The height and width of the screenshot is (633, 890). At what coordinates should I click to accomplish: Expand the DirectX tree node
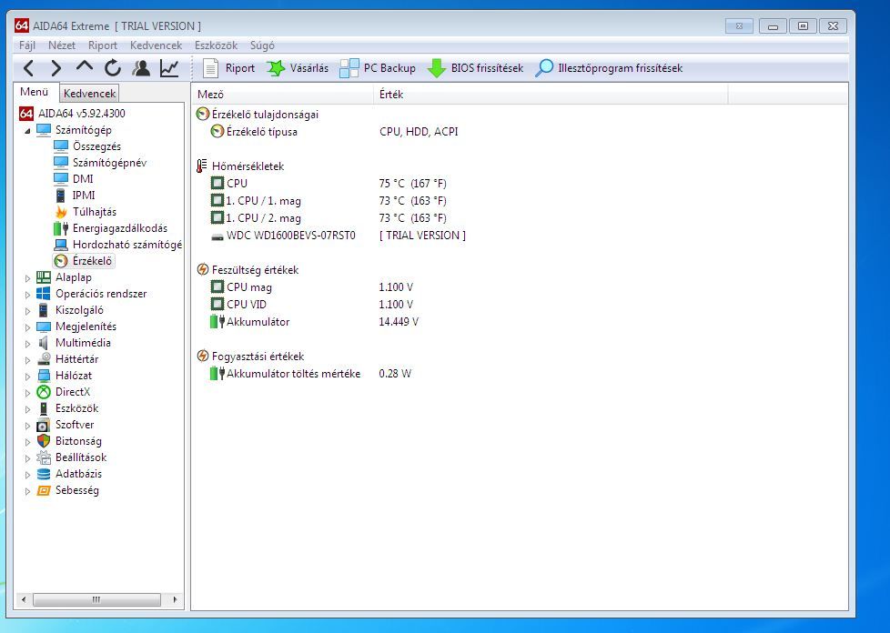point(28,393)
